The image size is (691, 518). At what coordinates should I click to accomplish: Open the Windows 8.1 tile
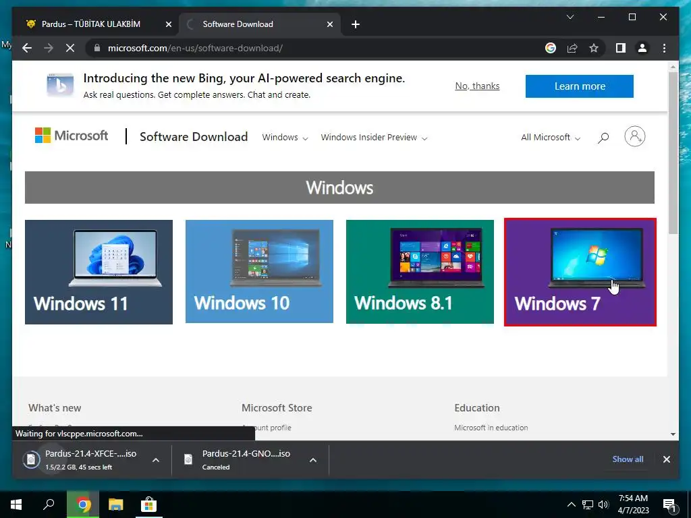[420, 272]
